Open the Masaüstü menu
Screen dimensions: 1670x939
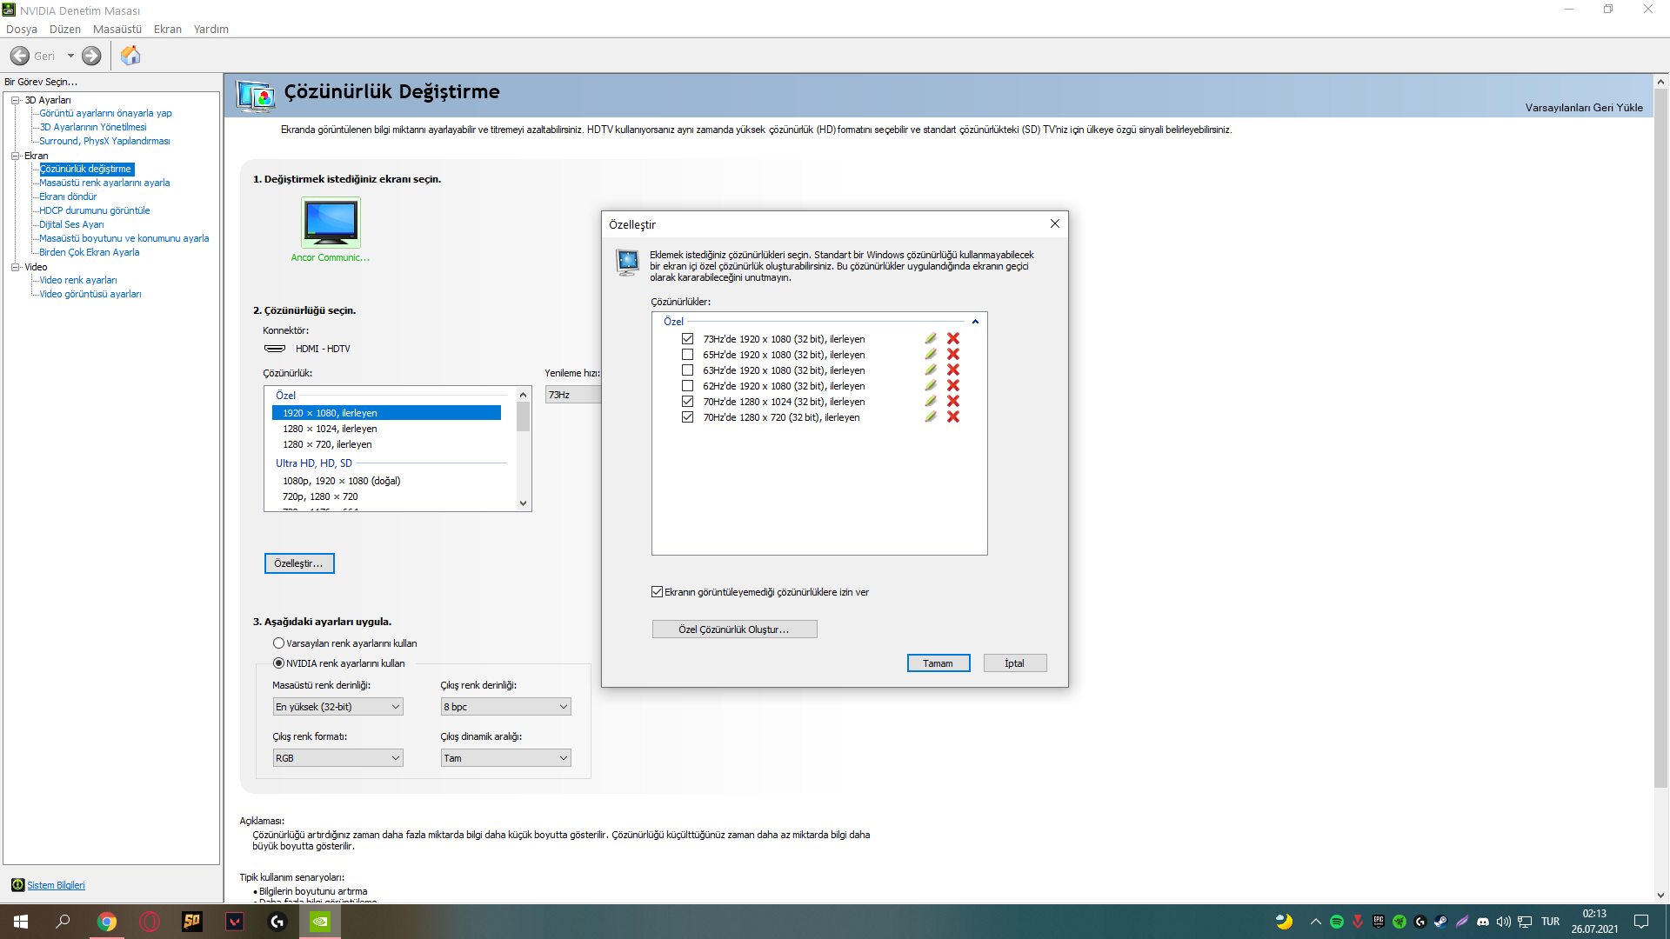tap(117, 29)
